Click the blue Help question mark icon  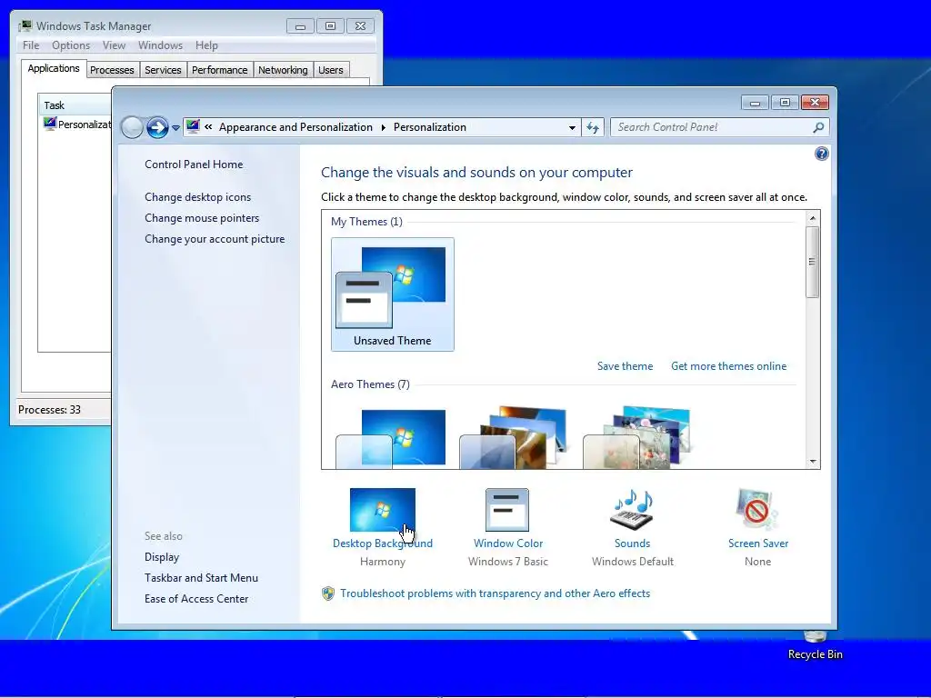(821, 154)
